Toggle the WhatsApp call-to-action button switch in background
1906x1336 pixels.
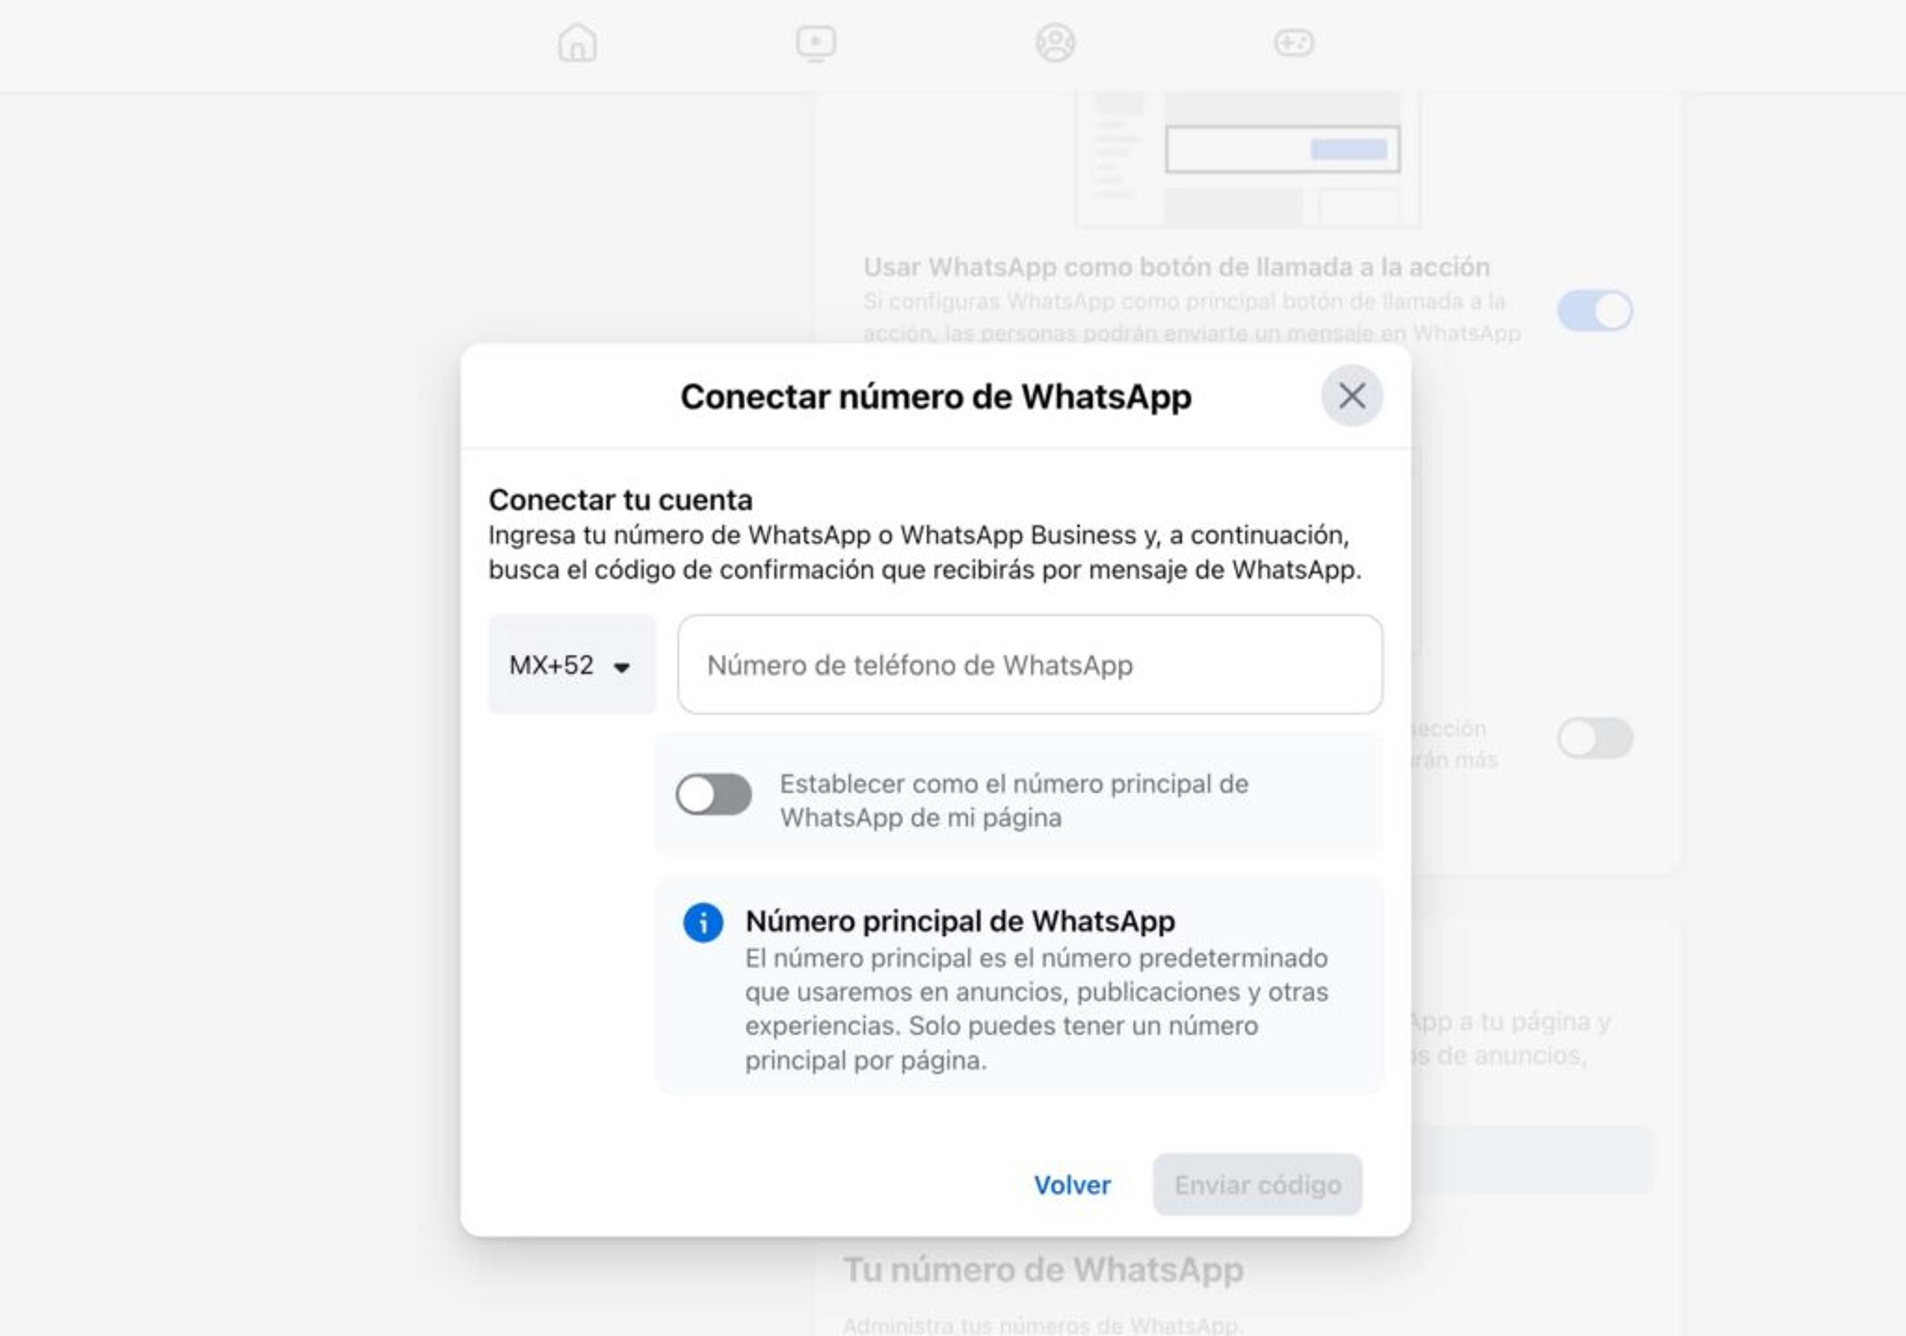[1595, 311]
